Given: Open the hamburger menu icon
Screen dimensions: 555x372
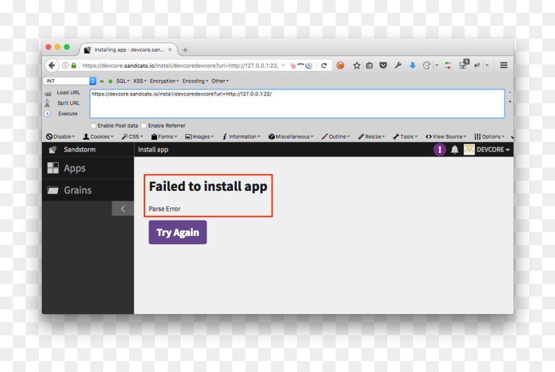Looking at the screenshot, I should tap(503, 65).
